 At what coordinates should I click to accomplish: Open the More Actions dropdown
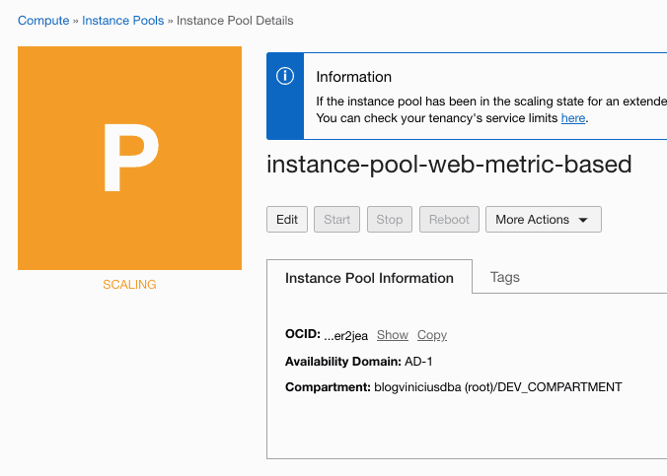(543, 220)
